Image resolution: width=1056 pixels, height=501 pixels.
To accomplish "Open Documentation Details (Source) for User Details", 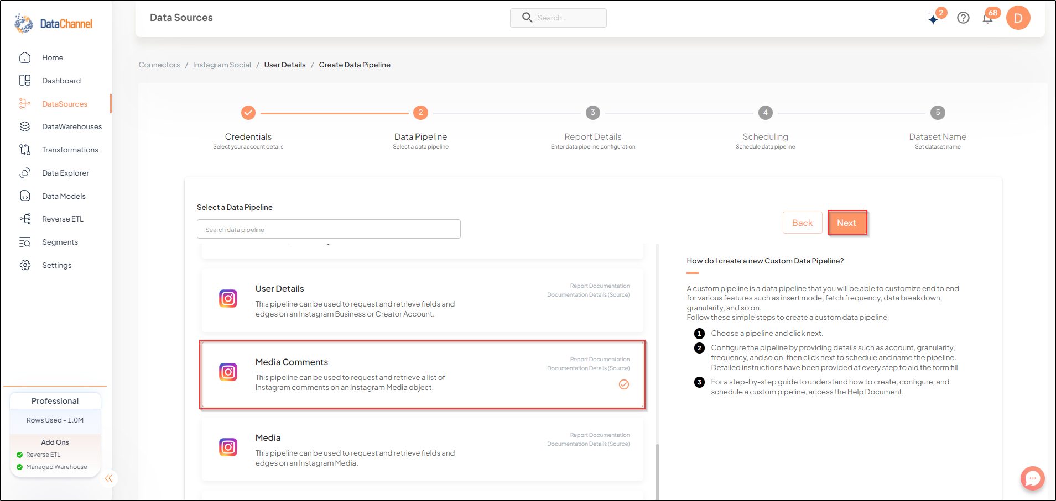I will click(589, 294).
